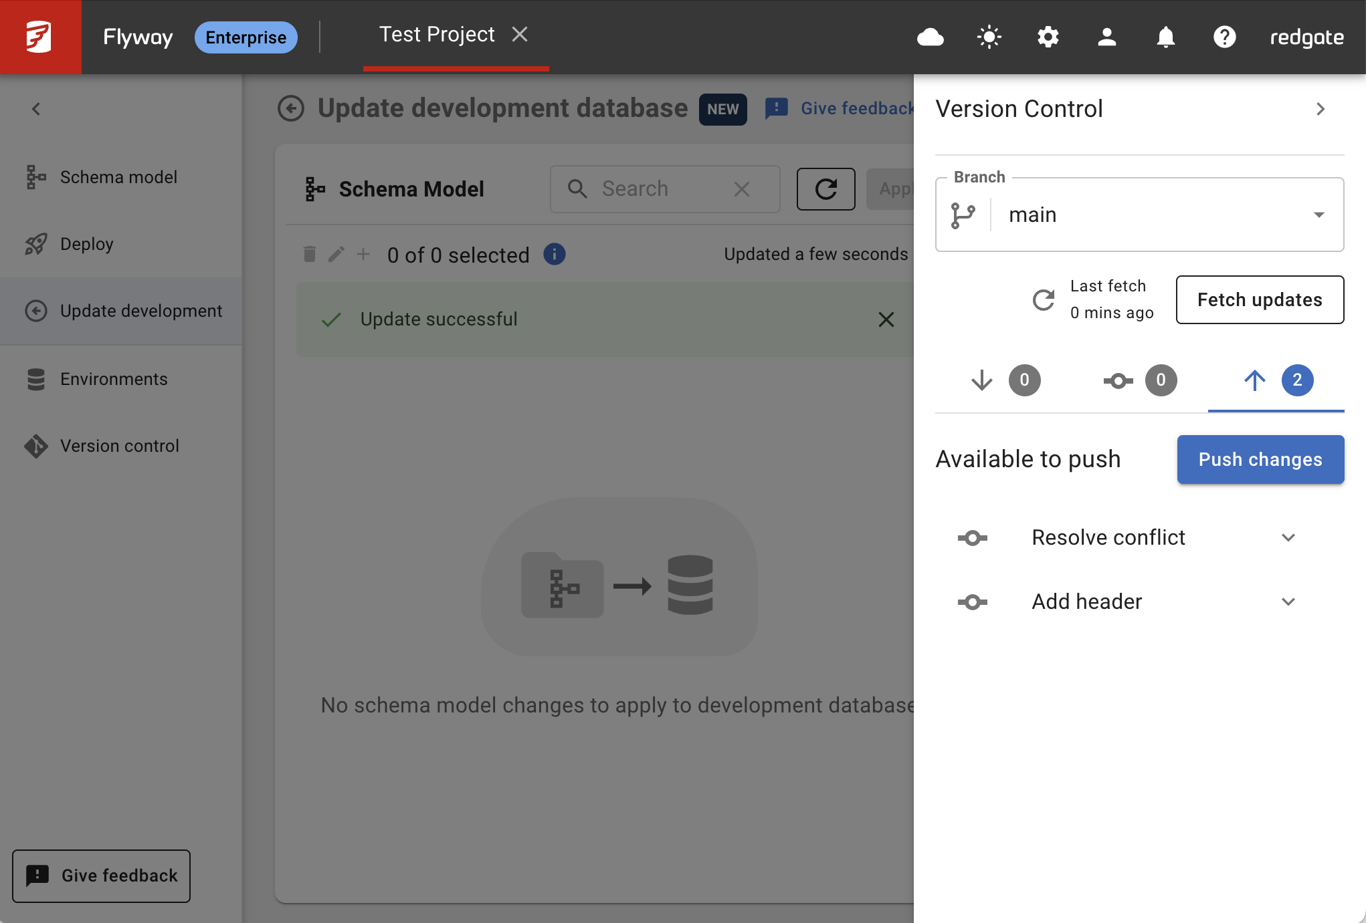This screenshot has width=1366, height=923.
Task: Click the NEW badge
Action: click(x=722, y=109)
